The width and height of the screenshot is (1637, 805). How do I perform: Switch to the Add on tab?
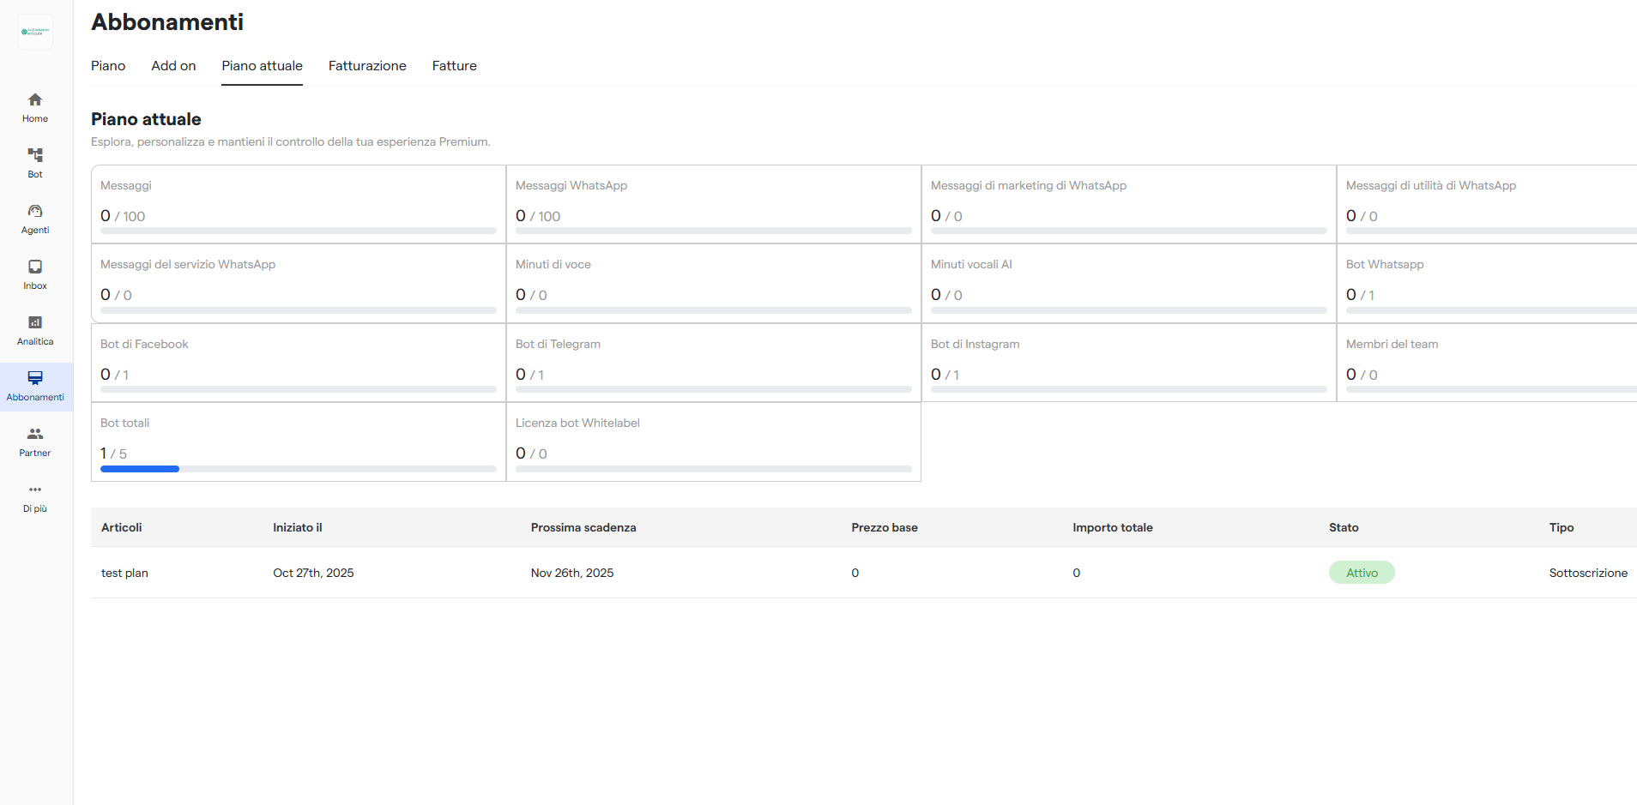coord(173,66)
